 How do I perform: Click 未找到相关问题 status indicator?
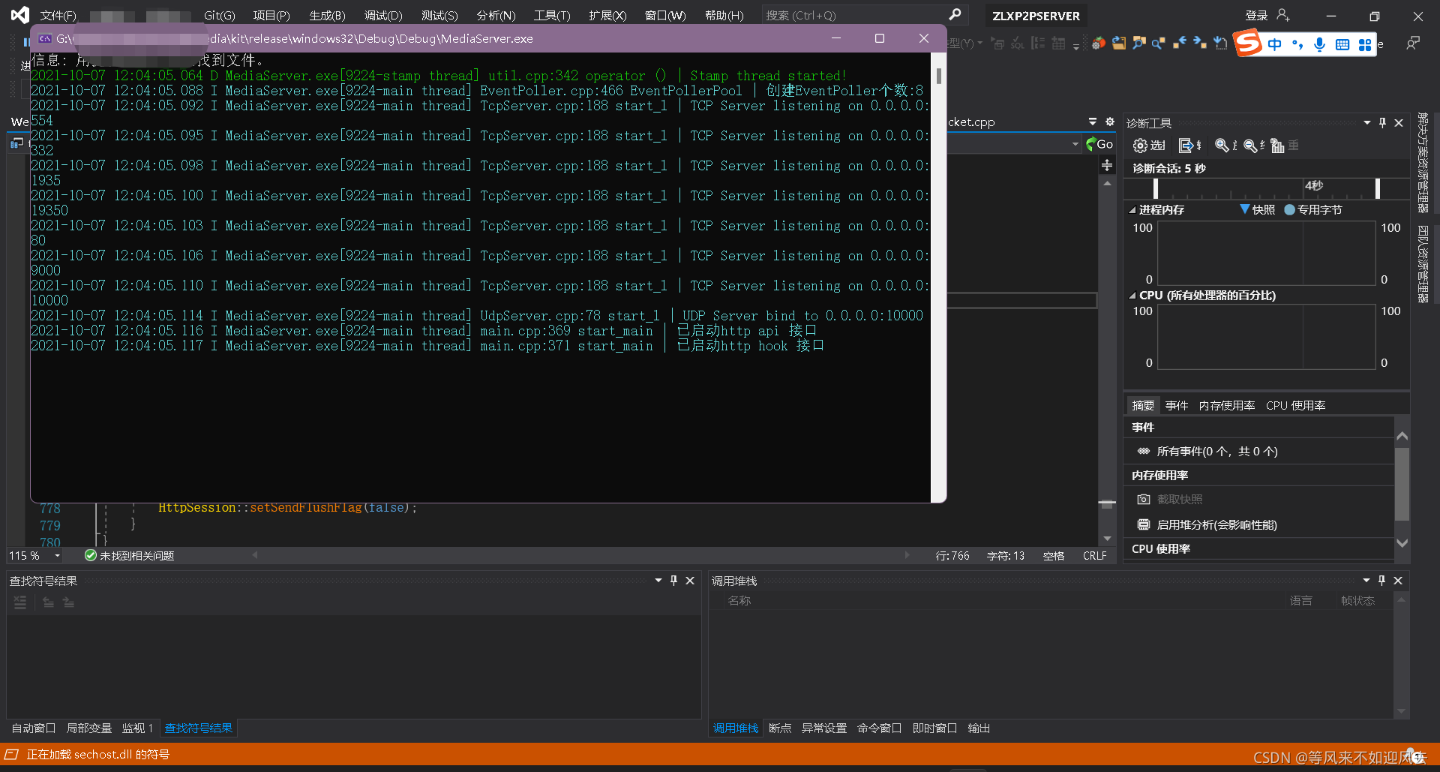pos(129,556)
